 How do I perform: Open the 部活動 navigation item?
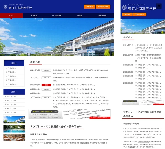point(79,16)
